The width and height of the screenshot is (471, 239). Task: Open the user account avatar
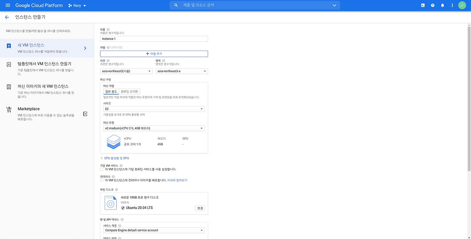coord(462,6)
